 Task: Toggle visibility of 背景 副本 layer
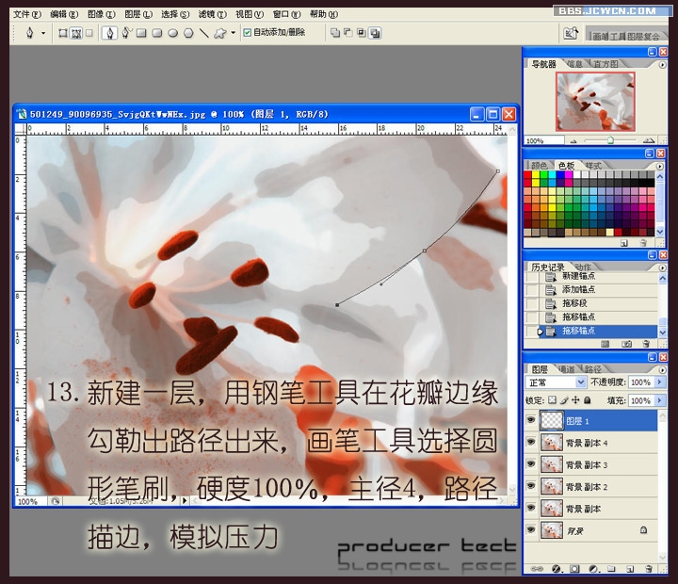point(531,508)
